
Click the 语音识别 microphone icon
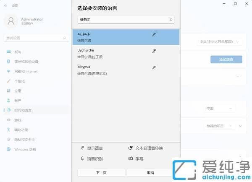82,159
